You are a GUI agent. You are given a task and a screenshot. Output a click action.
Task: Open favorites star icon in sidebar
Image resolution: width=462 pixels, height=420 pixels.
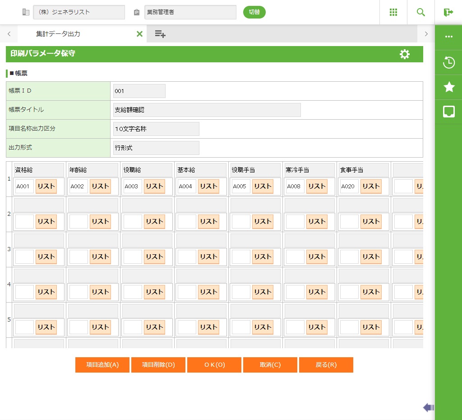[x=448, y=87]
